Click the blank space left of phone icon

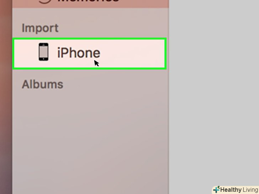pyautogui.click(x=26, y=53)
